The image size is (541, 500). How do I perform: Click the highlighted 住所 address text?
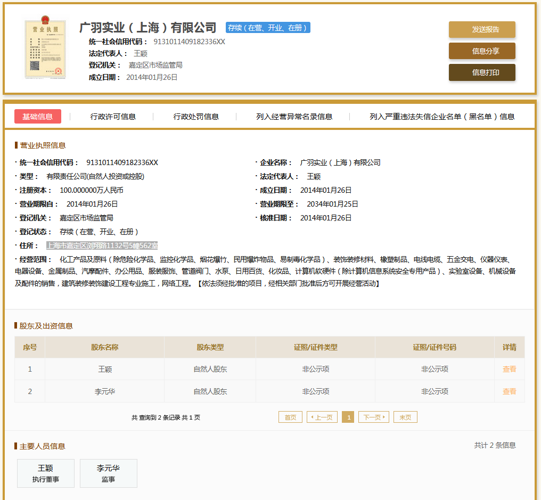pyautogui.click(x=102, y=245)
